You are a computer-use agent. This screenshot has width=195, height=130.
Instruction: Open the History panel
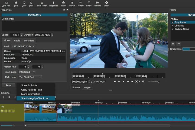tap(80, 4)
